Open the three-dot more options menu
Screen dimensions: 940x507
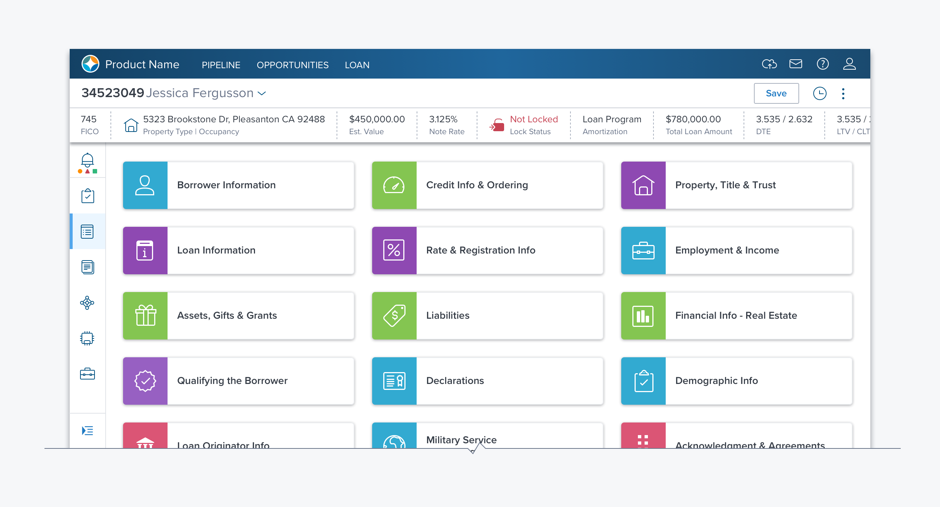(x=843, y=93)
